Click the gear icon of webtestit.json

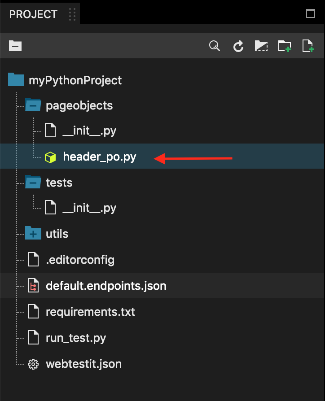click(33, 364)
